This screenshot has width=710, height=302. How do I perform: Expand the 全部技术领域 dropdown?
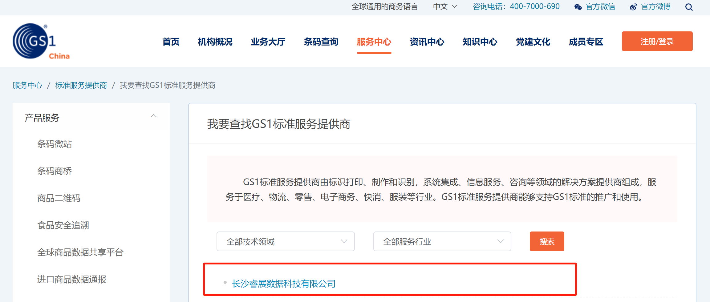(x=286, y=241)
